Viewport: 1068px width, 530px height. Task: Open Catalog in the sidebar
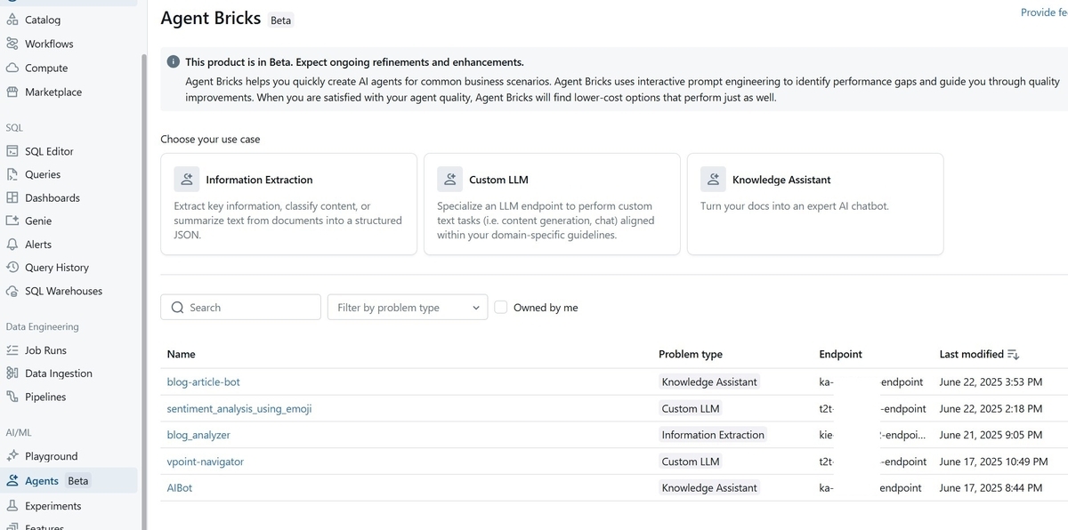[x=43, y=20]
